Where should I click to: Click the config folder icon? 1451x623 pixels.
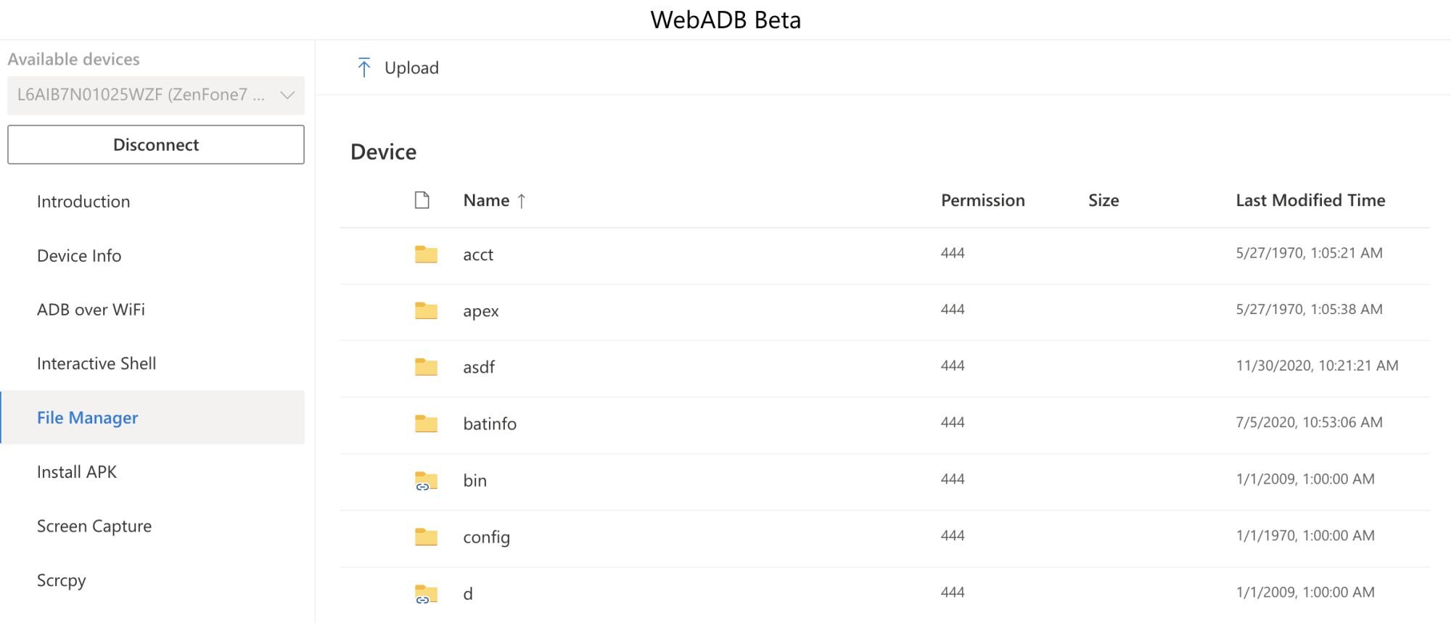click(x=426, y=537)
